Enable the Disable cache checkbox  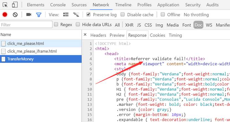123,14
